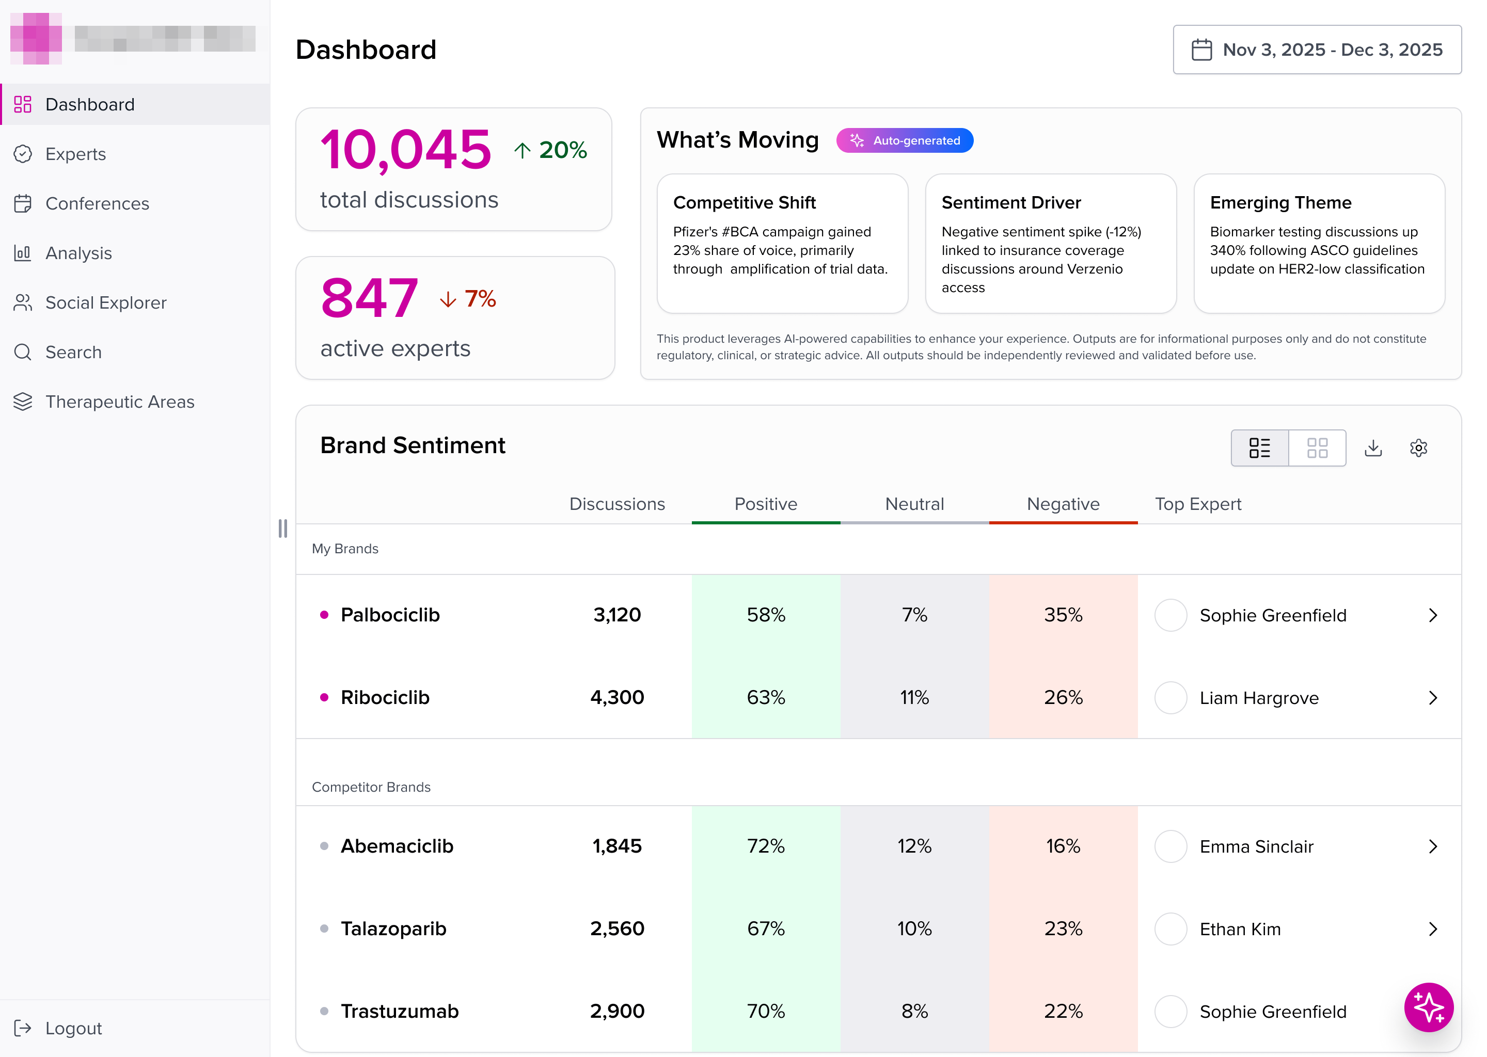Open the Analysis section
This screenshot has height=1057, width=1487.
click(x=135, y=252)
